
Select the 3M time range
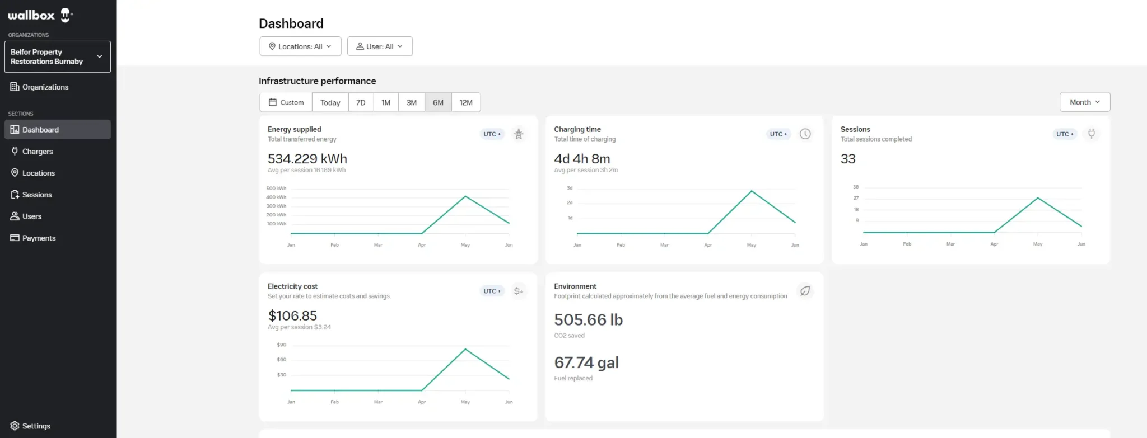[x=412, y=102]
